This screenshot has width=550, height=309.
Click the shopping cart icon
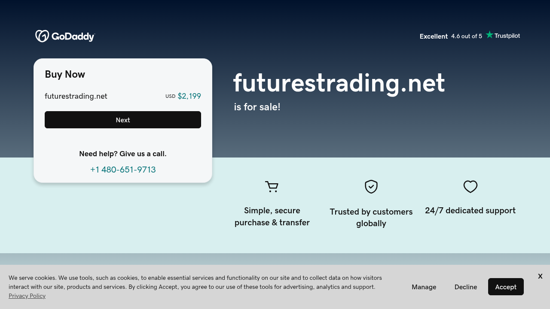272,187
